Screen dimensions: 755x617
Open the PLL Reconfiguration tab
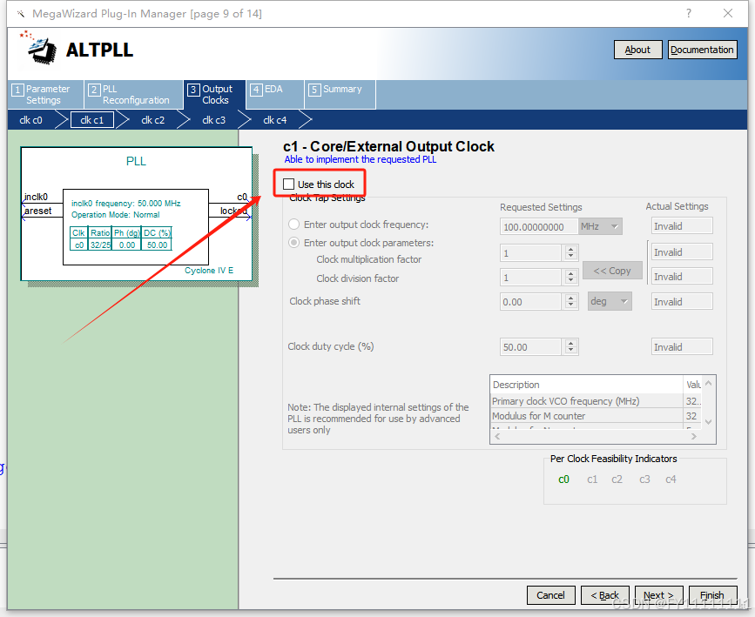pos(133,94)
